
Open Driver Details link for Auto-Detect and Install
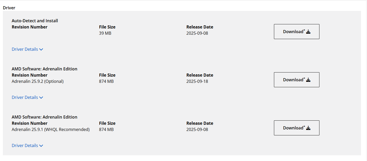tap(25, 49)
